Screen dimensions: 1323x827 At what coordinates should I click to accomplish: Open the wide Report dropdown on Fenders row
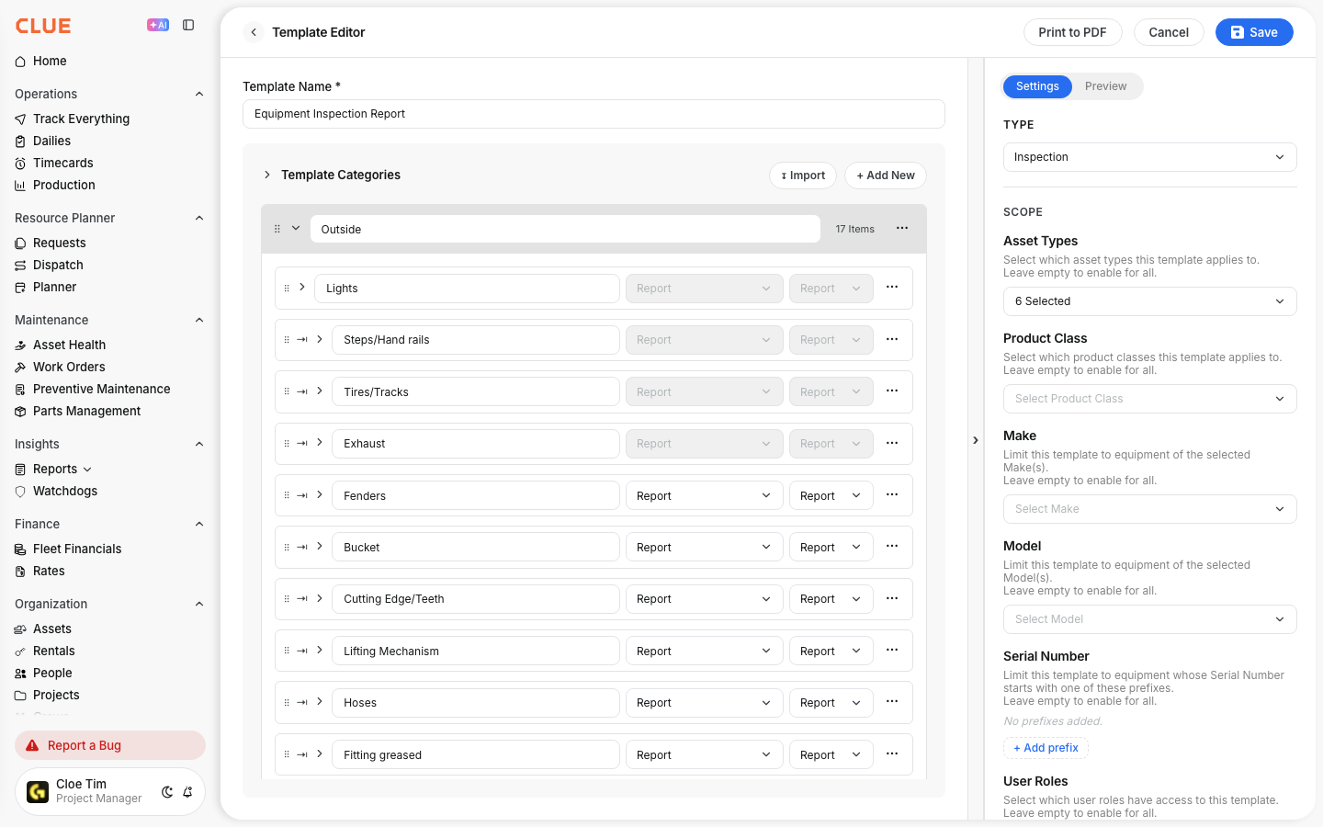point(704,495)
